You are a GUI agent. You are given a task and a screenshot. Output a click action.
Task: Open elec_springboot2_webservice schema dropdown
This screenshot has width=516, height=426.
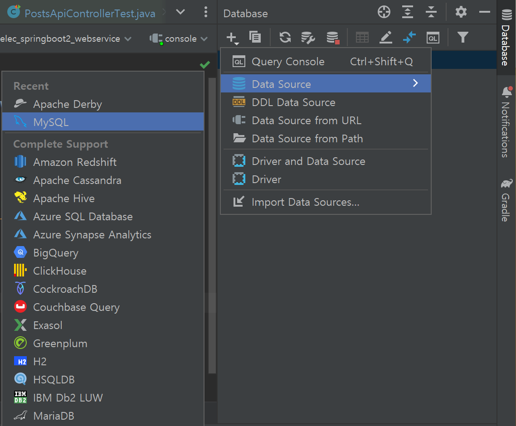[x=66, y=39]
